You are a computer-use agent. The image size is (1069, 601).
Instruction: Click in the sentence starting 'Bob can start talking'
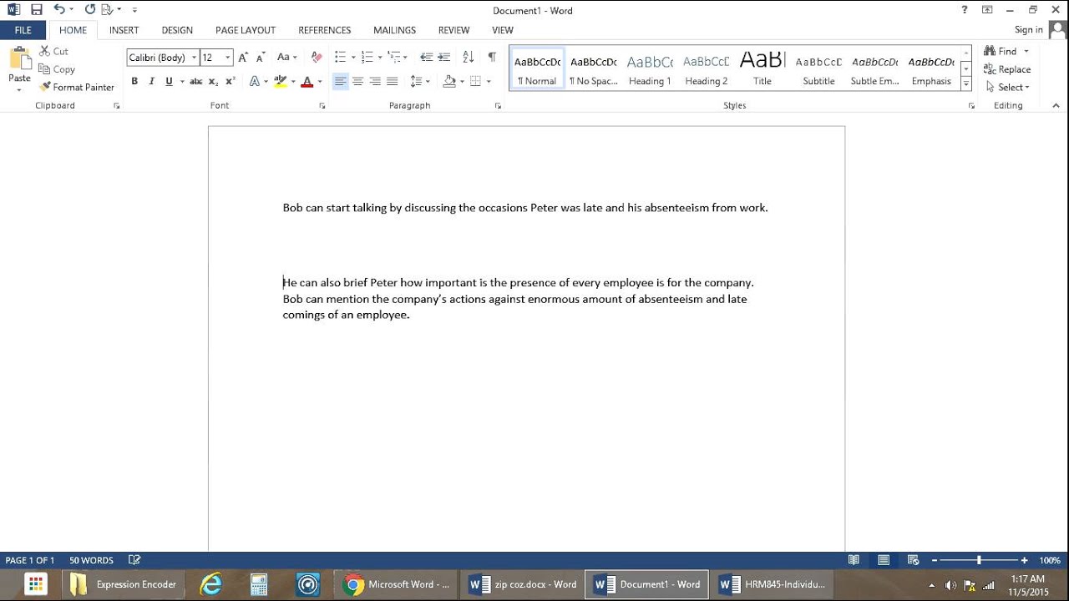(x=524, y=207)
